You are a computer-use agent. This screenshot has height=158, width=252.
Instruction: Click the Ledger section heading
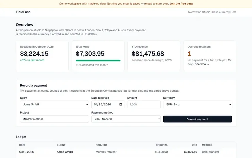tap(21, 137)
